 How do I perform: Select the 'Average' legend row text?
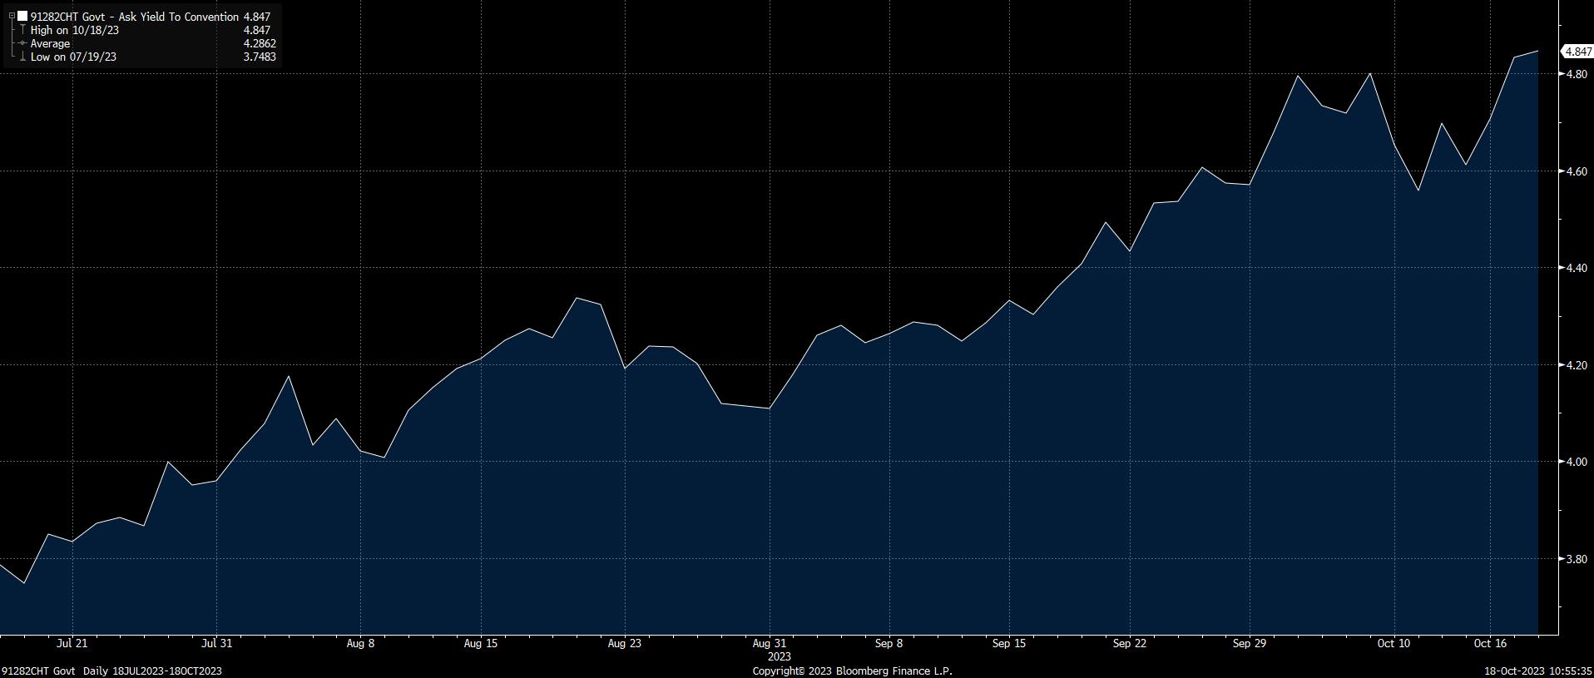(50, 43)
